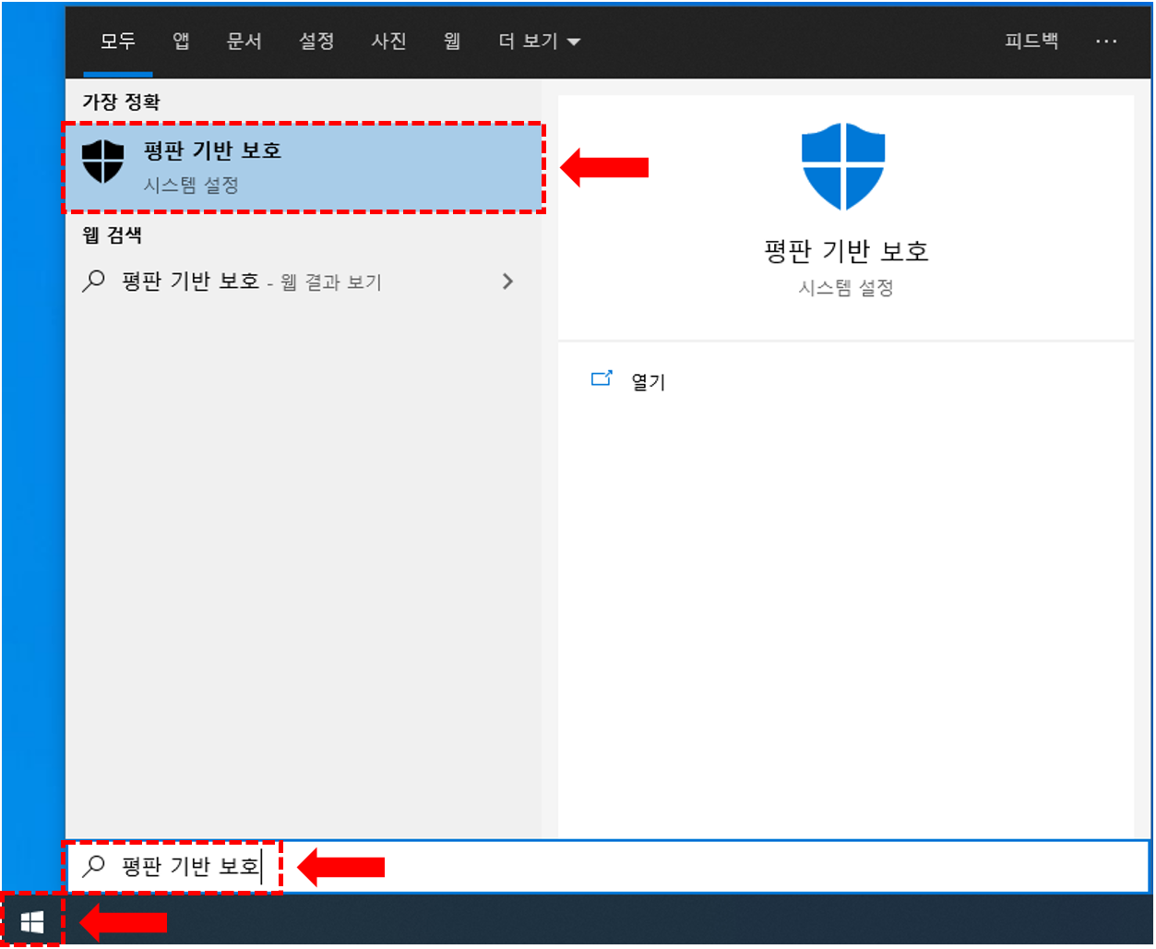
Task: Expand web result with the chevron arrow
Action: tap(507, 281)
